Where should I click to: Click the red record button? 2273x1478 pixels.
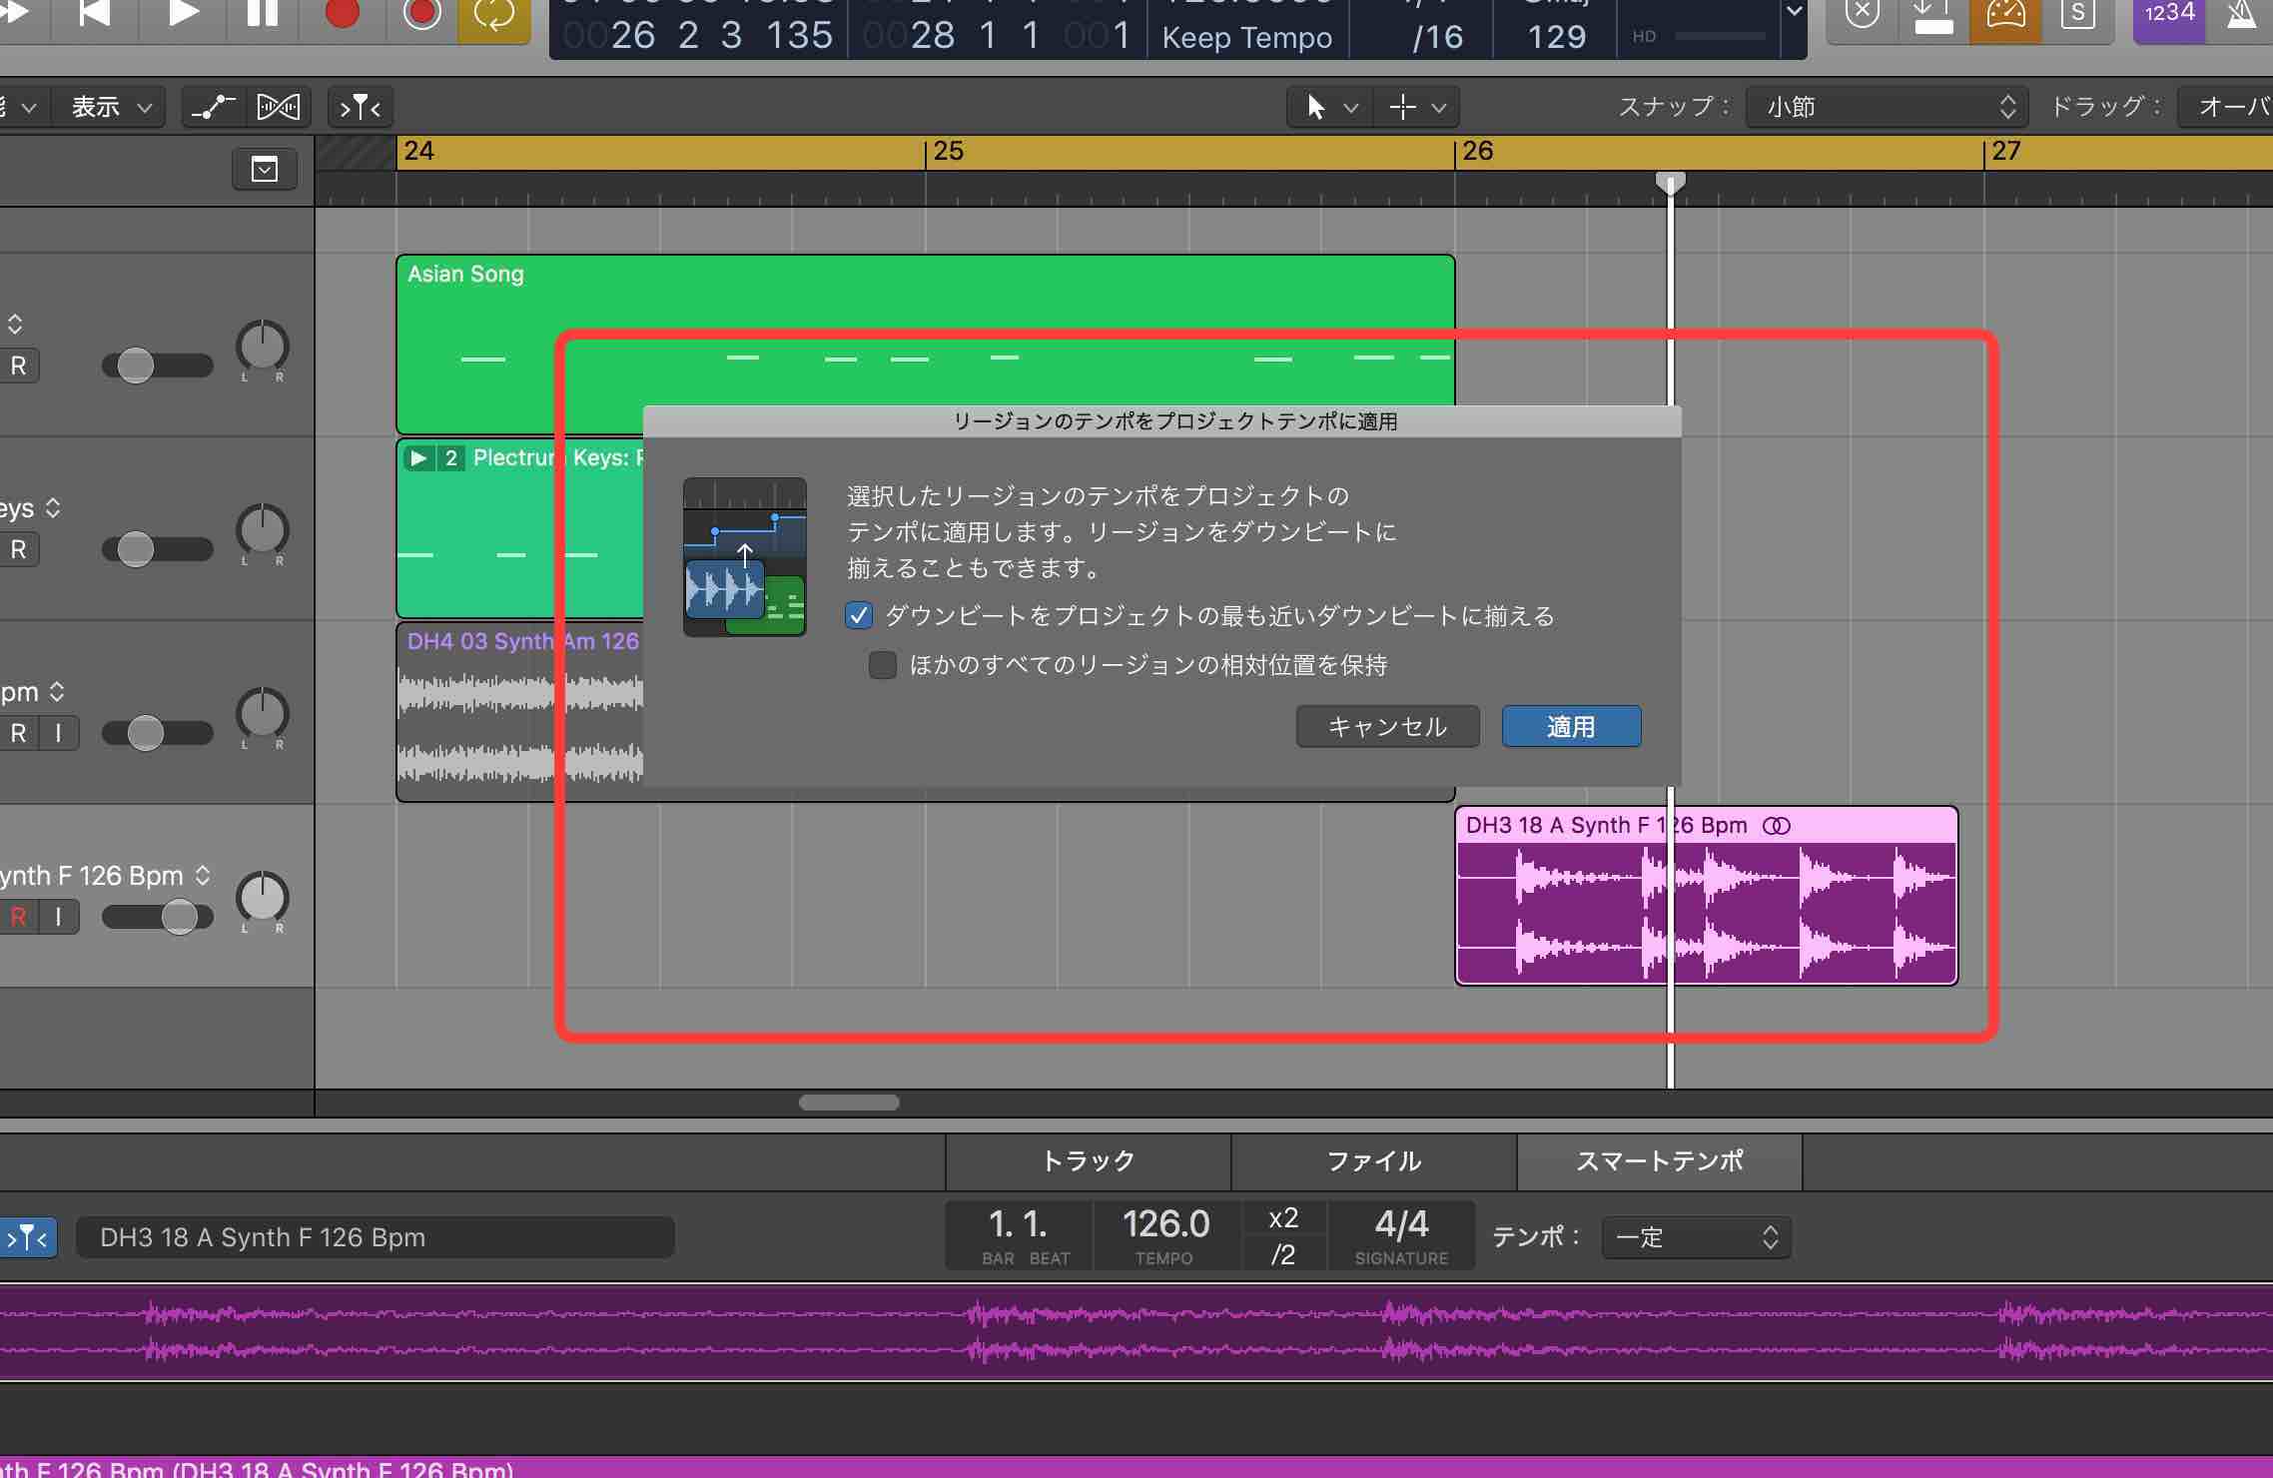tap(343, 14)
